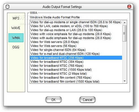Choose 'Video for e-mail and dual-channel ISDN' profile

tap(76, 54)
